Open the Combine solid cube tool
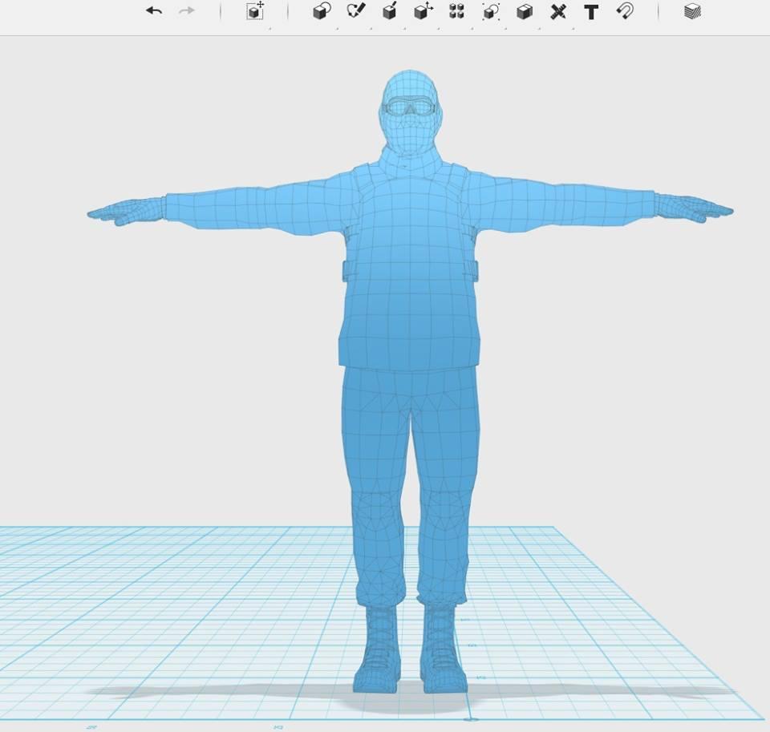The height and width of the screenshot is (732, 770). 525,11
